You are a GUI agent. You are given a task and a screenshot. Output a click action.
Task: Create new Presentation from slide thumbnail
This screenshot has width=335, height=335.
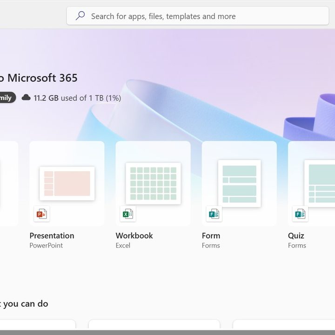[x=67, y=183]
